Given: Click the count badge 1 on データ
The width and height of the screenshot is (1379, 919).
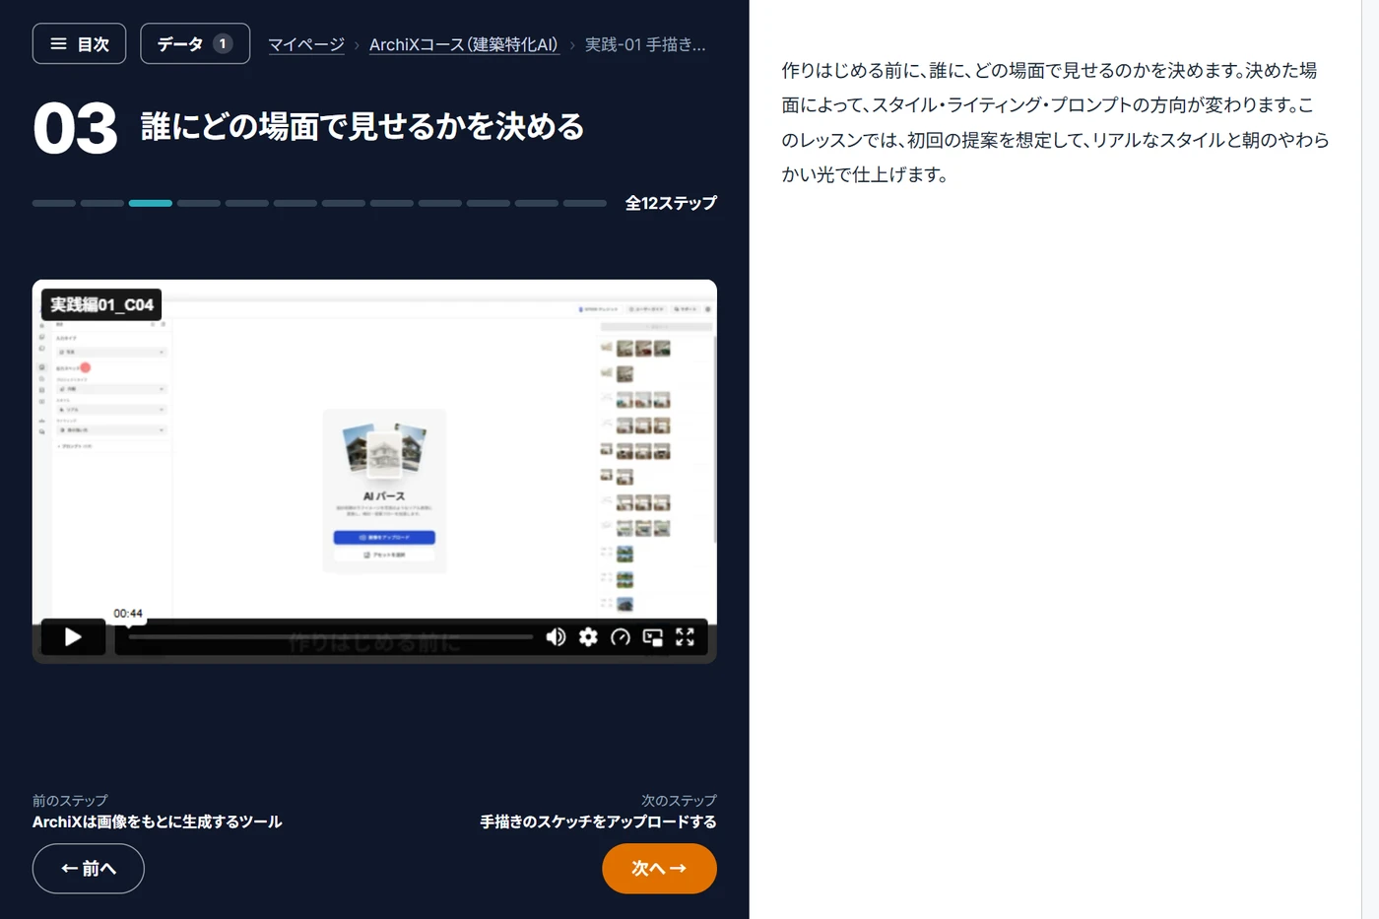Looking at the screenshot, I should [x=223, y=43].
